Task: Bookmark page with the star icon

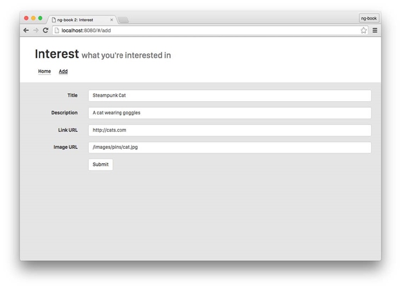Action: [363, 30]
